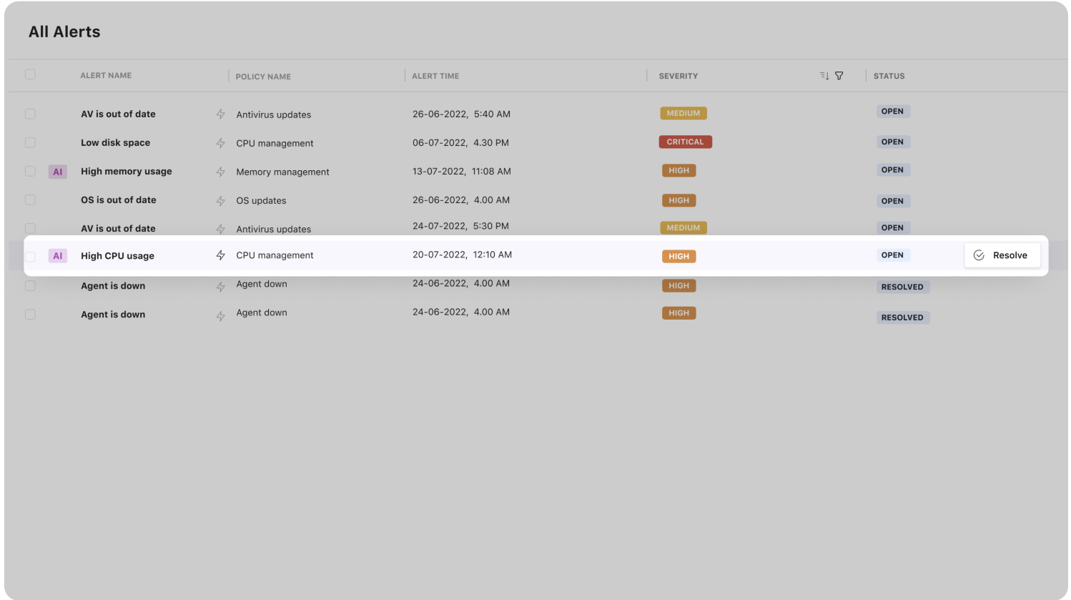
Task: Click the lightning icon on the High CPU usage row
Action: coord(220,255)
